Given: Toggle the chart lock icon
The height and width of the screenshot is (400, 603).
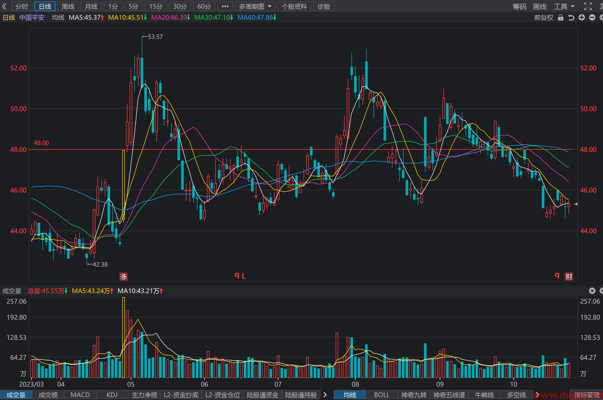Looking at the screenshot, I should (560, 18).
